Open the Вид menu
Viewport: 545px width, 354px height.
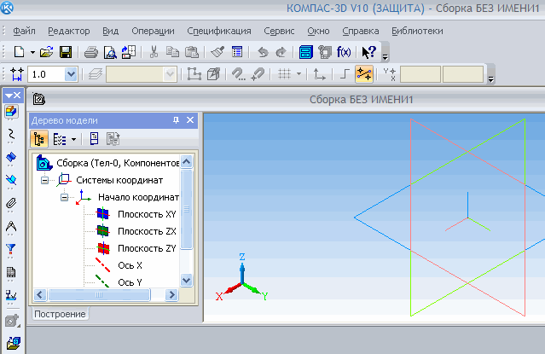click(x=111, y=31)
